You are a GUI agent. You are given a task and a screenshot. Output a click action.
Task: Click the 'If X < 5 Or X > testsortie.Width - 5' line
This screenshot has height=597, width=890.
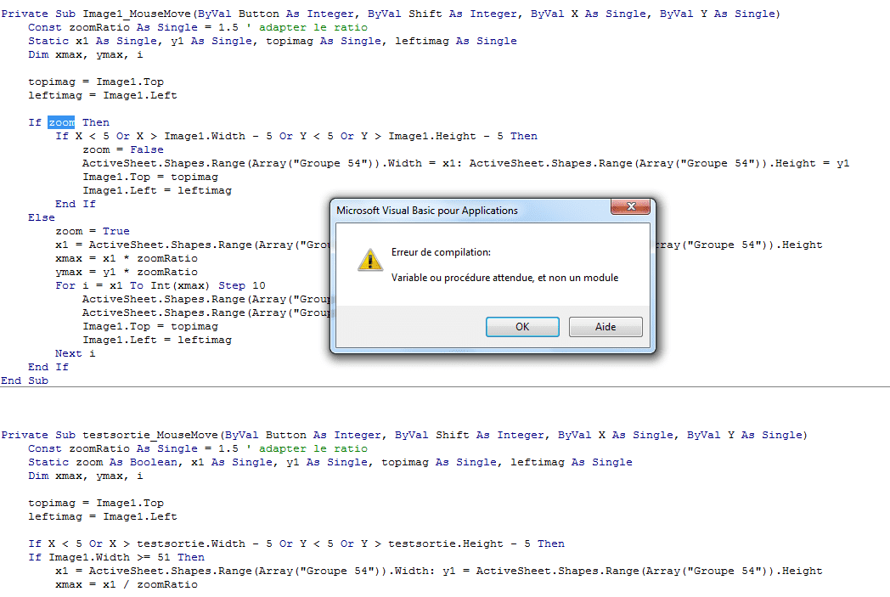(296, 544)
